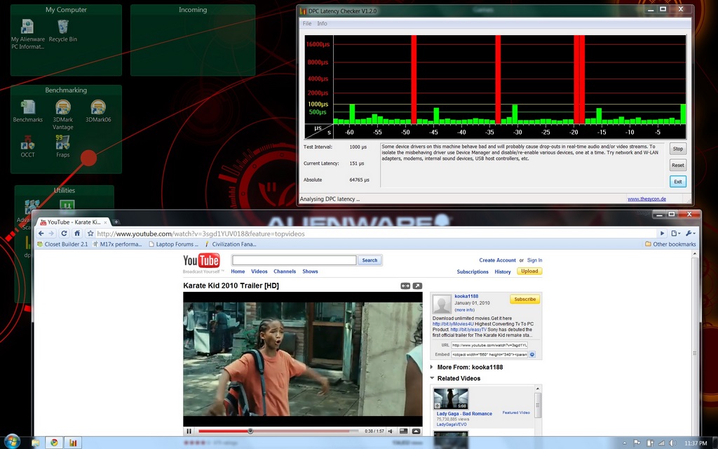Launch the 3DMark06 desktop shortcut

tap(98, 111)
